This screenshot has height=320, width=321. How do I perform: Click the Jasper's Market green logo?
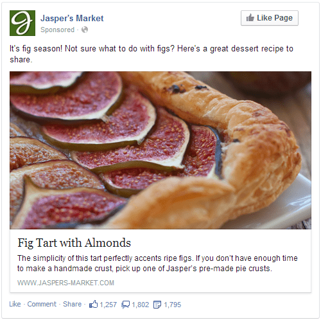tap(22, 23)
